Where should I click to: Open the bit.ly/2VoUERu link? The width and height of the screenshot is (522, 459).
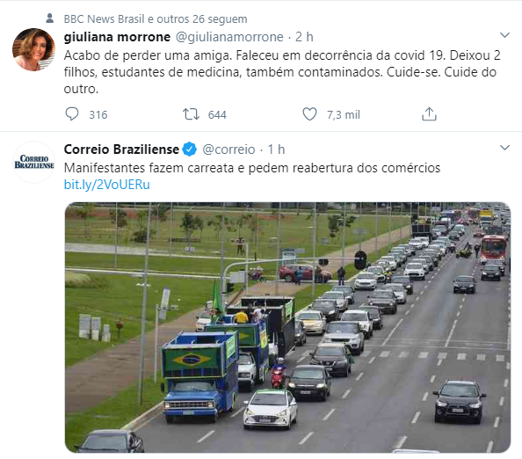coord(107,185)
